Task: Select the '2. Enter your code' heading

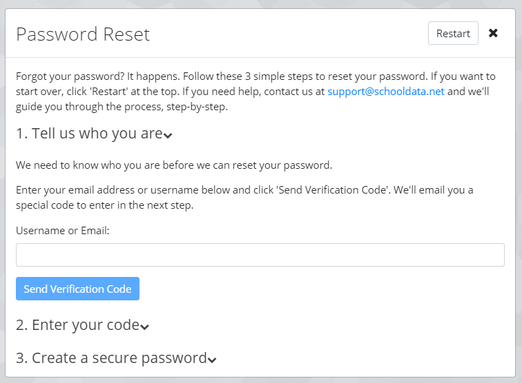Action: [x=77, y=325]
